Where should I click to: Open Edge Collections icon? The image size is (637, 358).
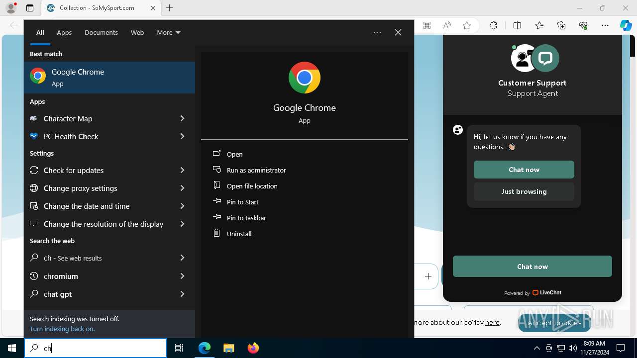(x=561, y=25)
